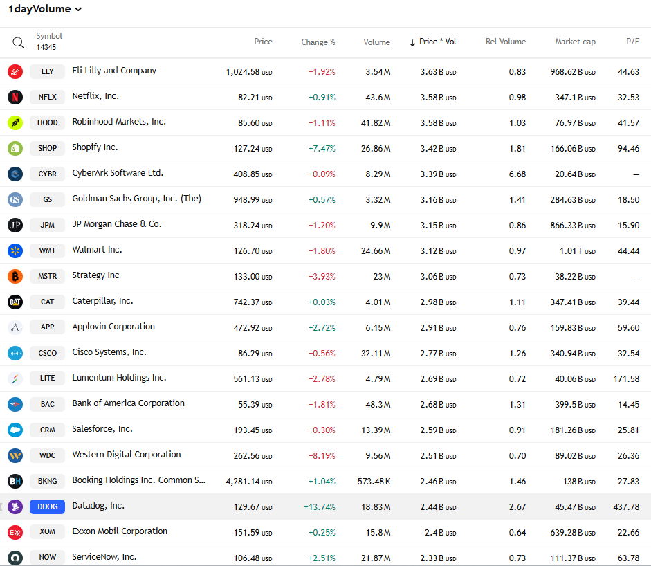
Task: Open the HOOD ticker badge
Action: coord(47,123)
